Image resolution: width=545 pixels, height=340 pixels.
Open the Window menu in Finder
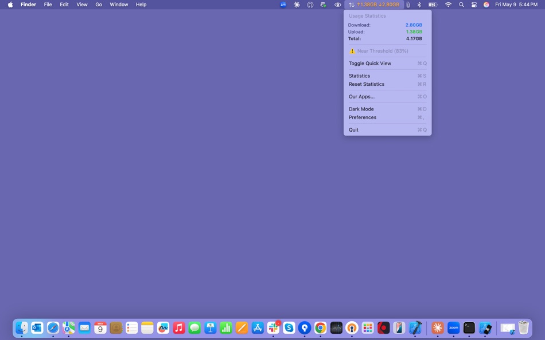[x=119, y=5]
